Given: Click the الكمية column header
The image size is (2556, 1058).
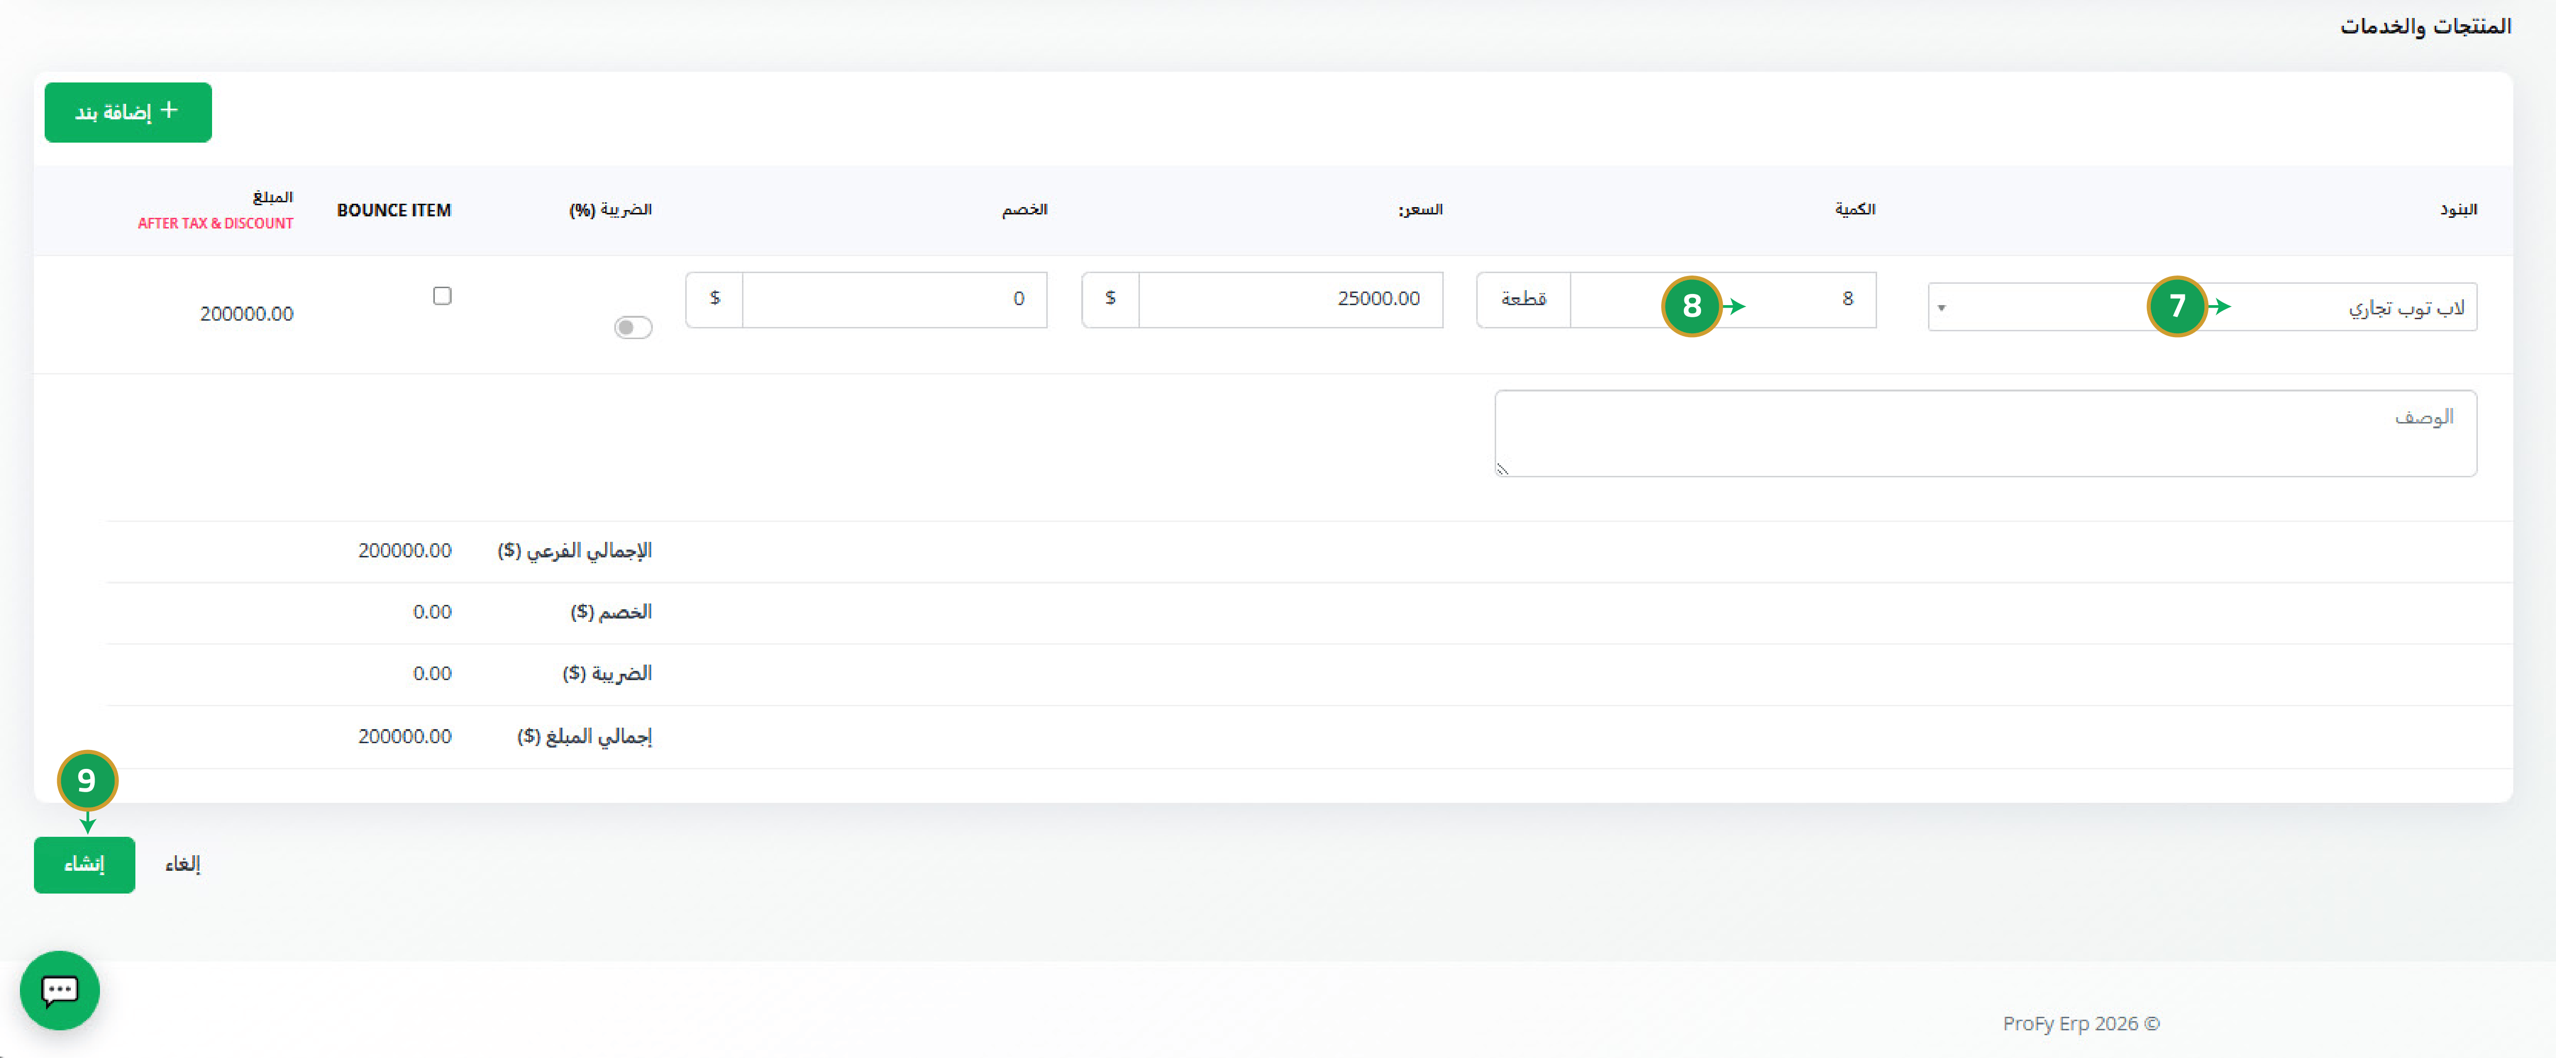Looking at the screenshot, I should [1854, 209].
